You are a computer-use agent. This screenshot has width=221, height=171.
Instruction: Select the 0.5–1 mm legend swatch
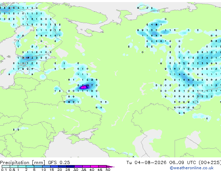[x=14, y=166]
